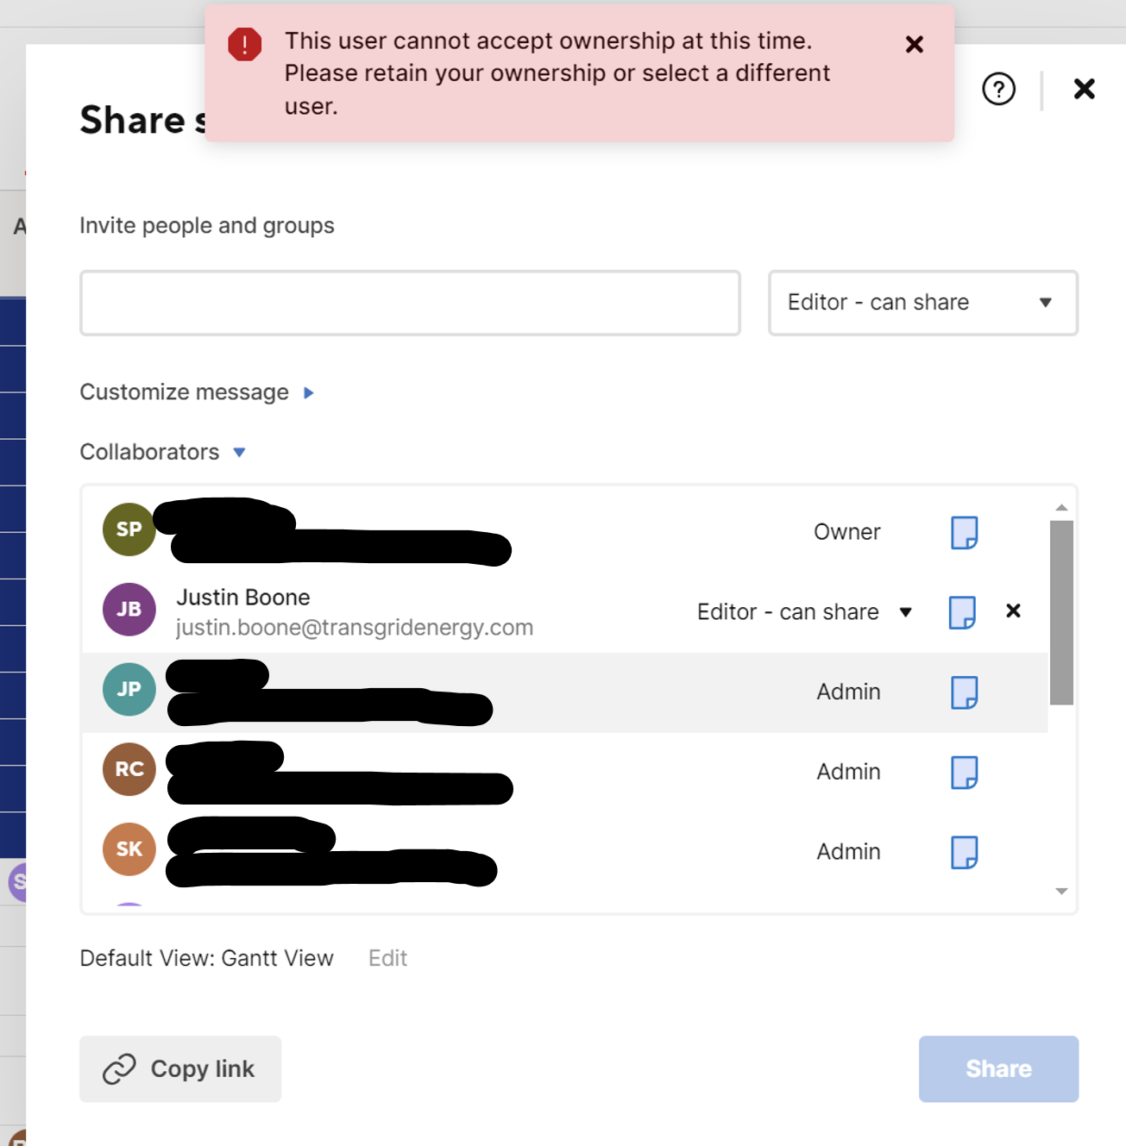Click the sheet icon in the SK row
The image size is (1126, 1146).
[x=964, y=852]
